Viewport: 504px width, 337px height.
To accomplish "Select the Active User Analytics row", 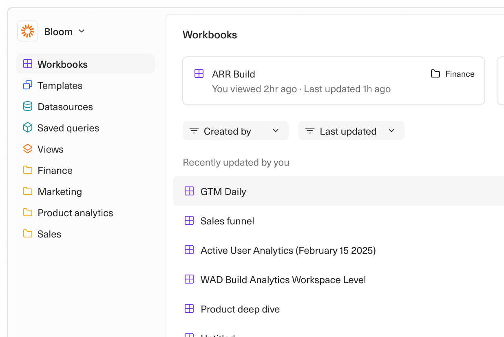I will [x=288, y=250].
